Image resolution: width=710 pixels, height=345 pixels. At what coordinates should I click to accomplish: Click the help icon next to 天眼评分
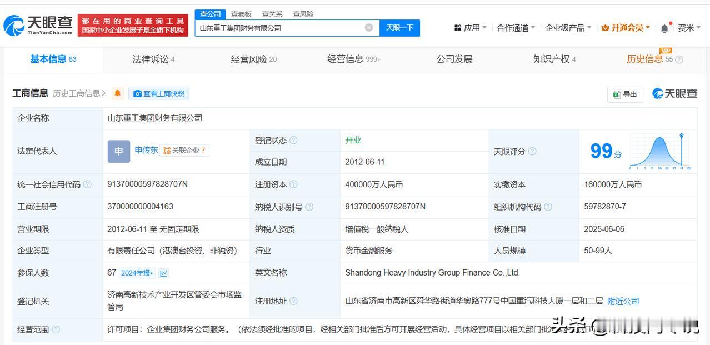[532, 151]
